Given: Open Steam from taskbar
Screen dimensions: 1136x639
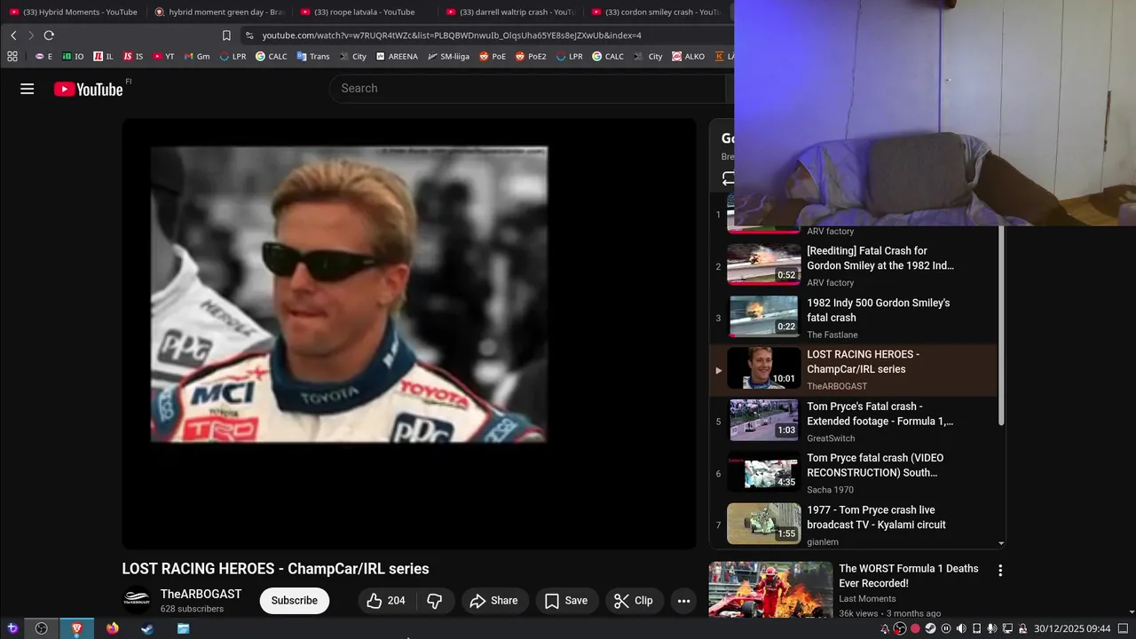Looking at the screenshot, I should [147, 628].
